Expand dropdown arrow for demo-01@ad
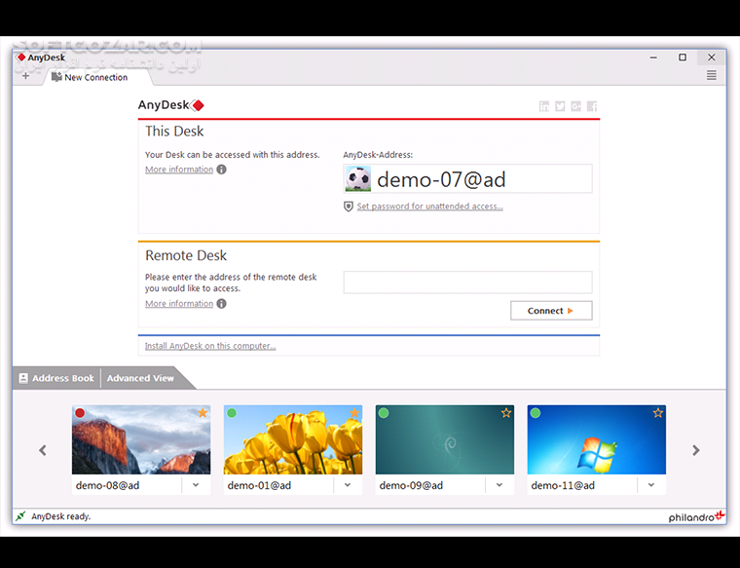Viewport: 740px width, 568px height. pyautogui.click(x=348, y=485)
